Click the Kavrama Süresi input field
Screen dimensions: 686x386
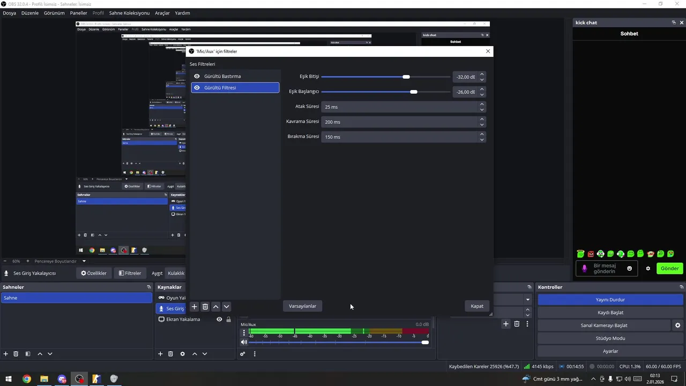click(400, 122)
